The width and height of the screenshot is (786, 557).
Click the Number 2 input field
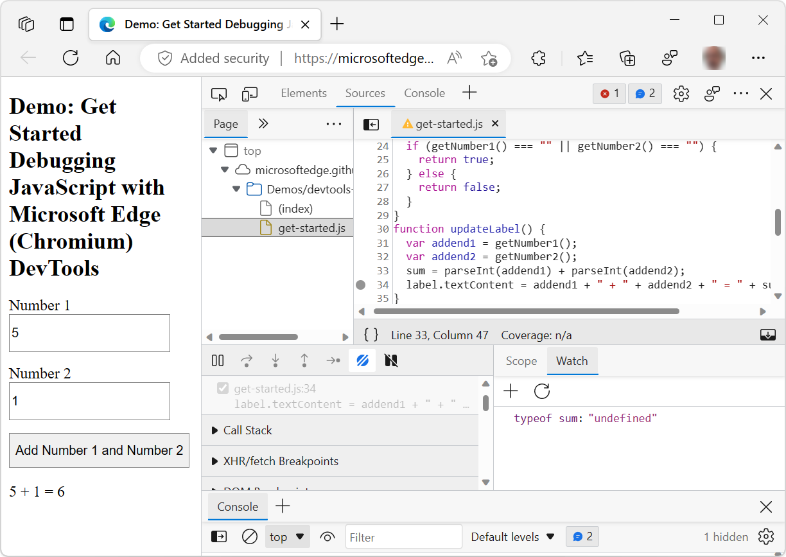coord(89,401)
